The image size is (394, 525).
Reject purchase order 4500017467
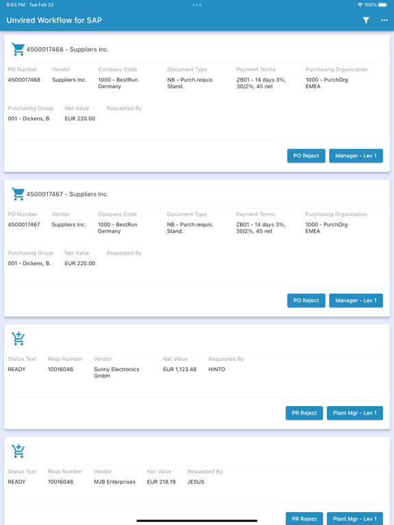tap(306, 300)
